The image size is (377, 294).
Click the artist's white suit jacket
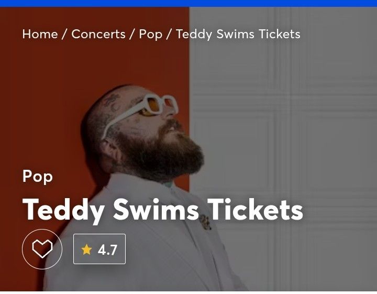pyautogui.click(x=145, y=253)
